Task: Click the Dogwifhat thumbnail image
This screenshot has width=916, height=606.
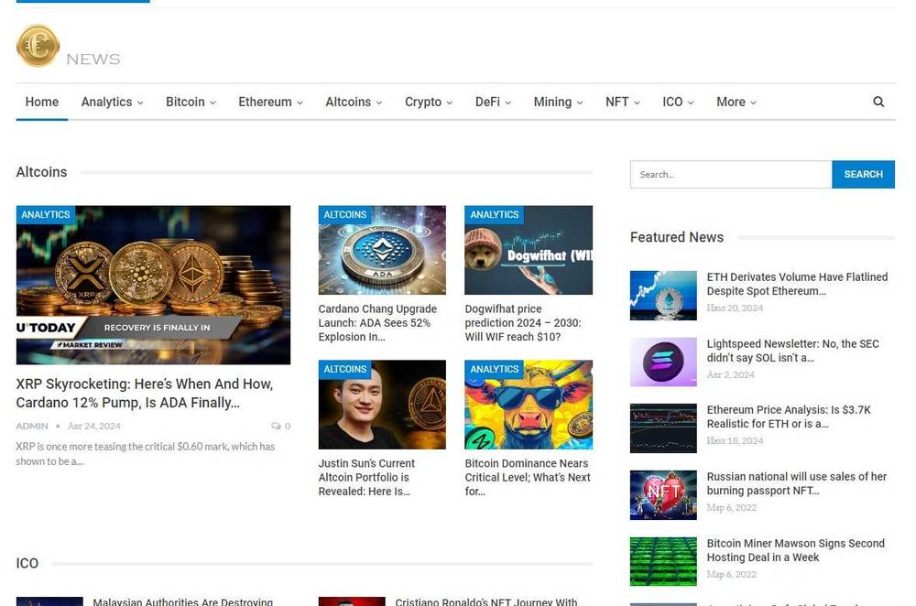Action: (529, 250)
